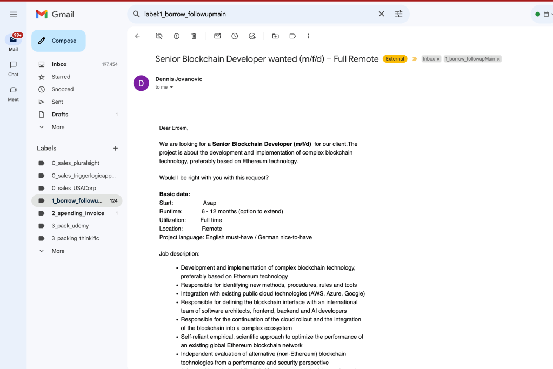Select the 1_borrow_followupMain label in sidebar
This screenshot has height=369, width=553.
click(x=77, y=200)
